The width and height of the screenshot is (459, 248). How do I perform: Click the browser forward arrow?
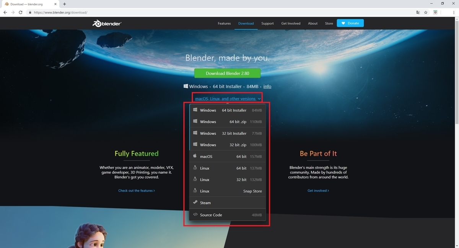(13, 12)
